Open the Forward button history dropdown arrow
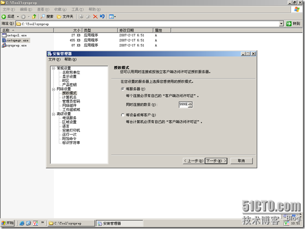The width and height of the screenshot is (305, 229). pos(29,17)
